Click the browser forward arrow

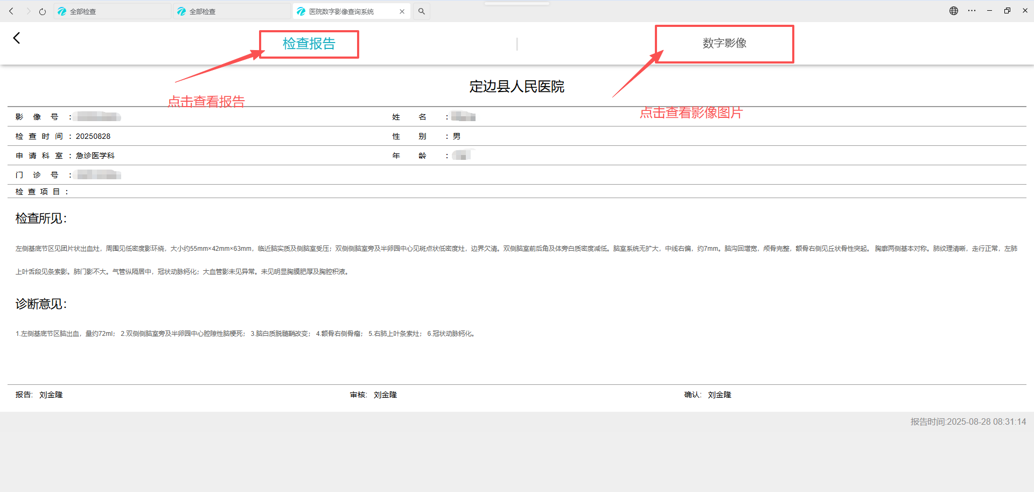(28, 11)
